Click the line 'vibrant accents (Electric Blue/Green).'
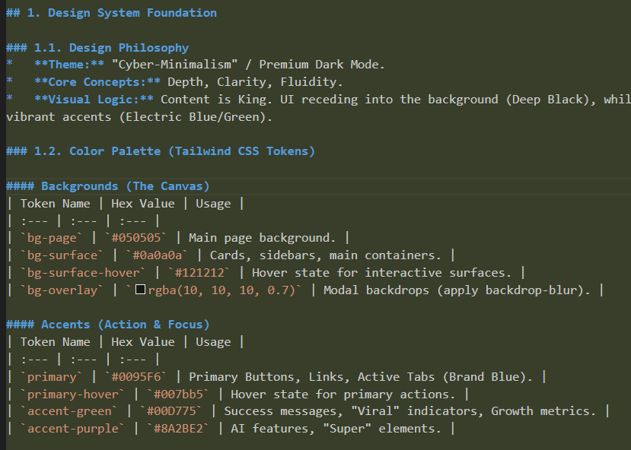Image resolution: width=631 pixels, height=450 pixels. click(139, 117)
